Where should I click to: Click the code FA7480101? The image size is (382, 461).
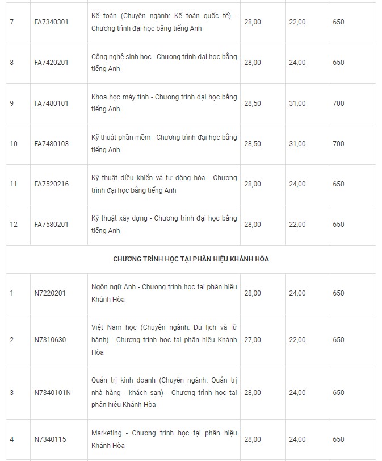(51, 103)
